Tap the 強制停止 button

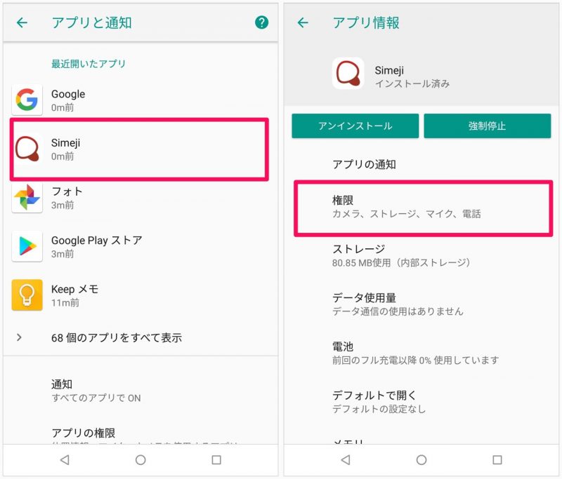click(487, 126)
